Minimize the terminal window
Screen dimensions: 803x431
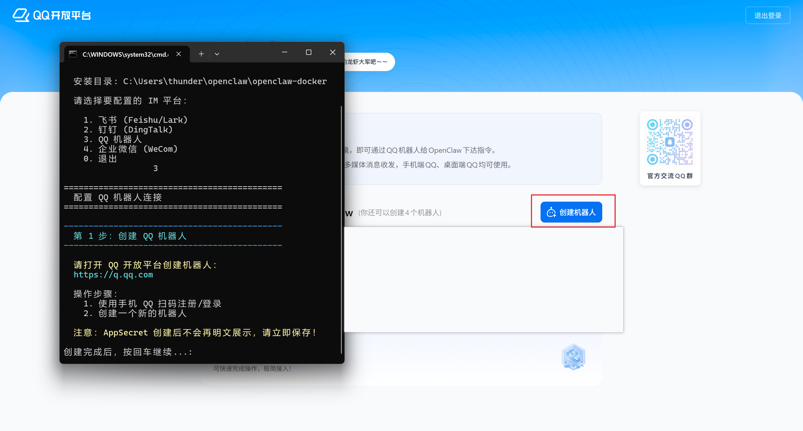[x=284, y=52]
